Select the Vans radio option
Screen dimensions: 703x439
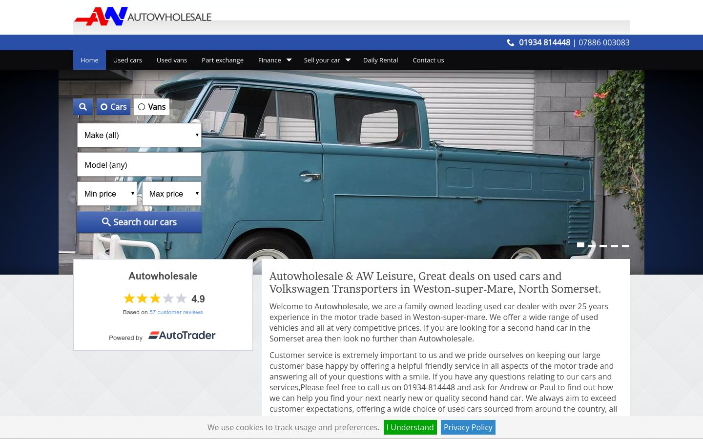(152, 107)
